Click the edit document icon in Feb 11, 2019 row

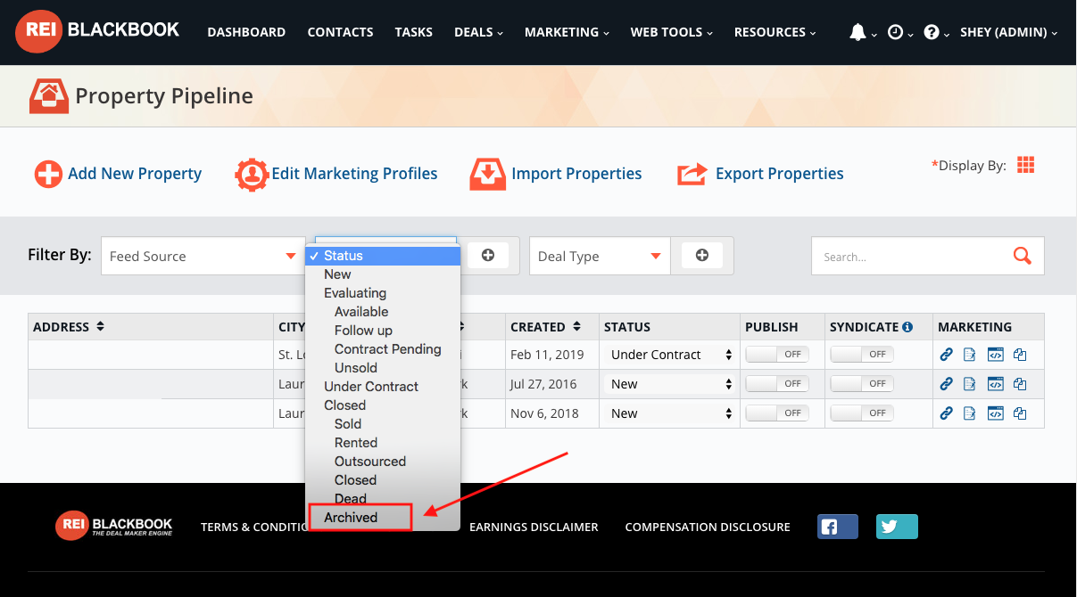coord(970,355)
